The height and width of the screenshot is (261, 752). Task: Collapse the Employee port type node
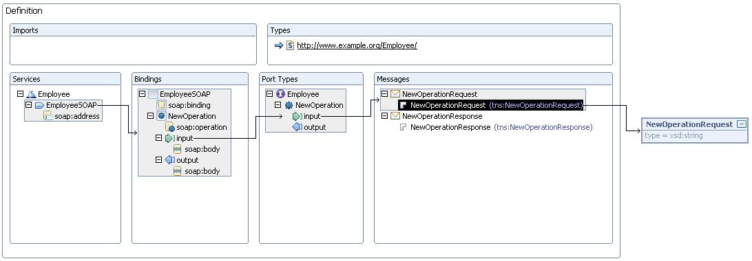[269, 94]
